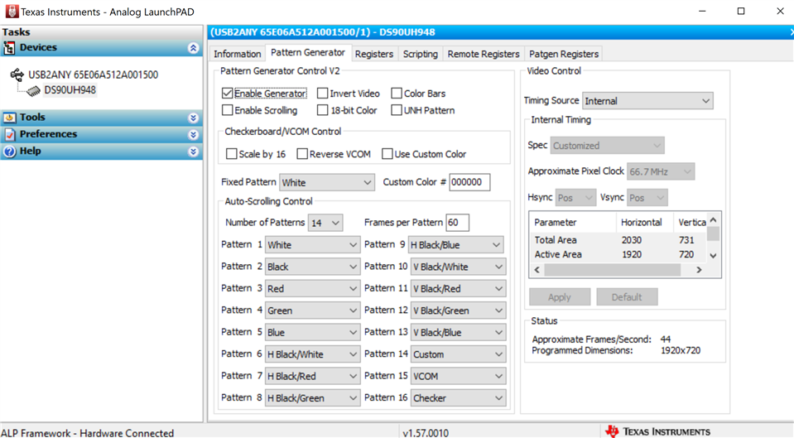Open the Pattern 3 Red dropdown
This screenshot has height=438, width=794.
tap(312, 289)
